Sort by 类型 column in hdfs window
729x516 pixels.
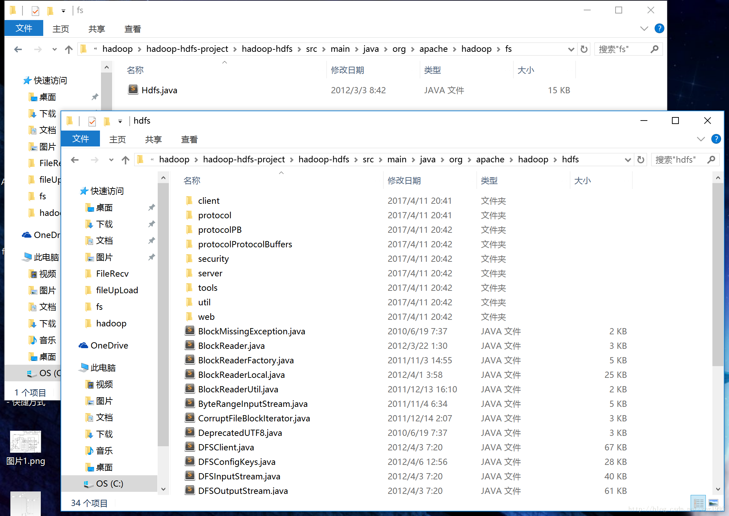coord(523,180)
